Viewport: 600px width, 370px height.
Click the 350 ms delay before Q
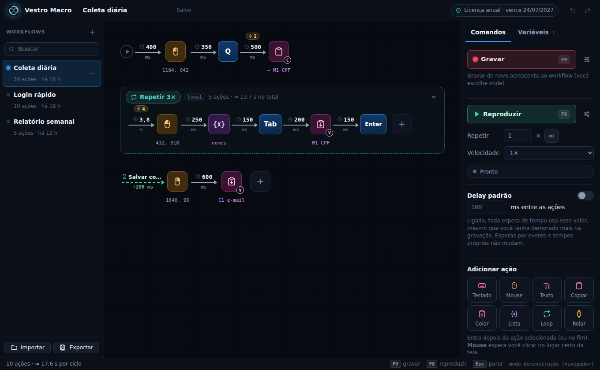(203, 52)
